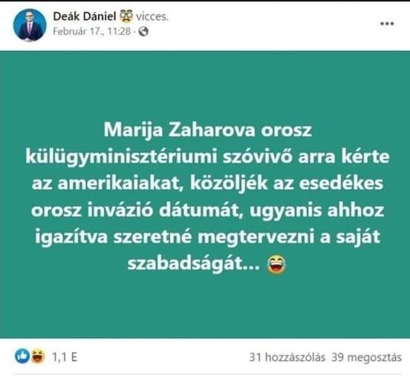Open the three-dot post options menu
This screenshot has height=376, width=410.
[x=387, y=24]
